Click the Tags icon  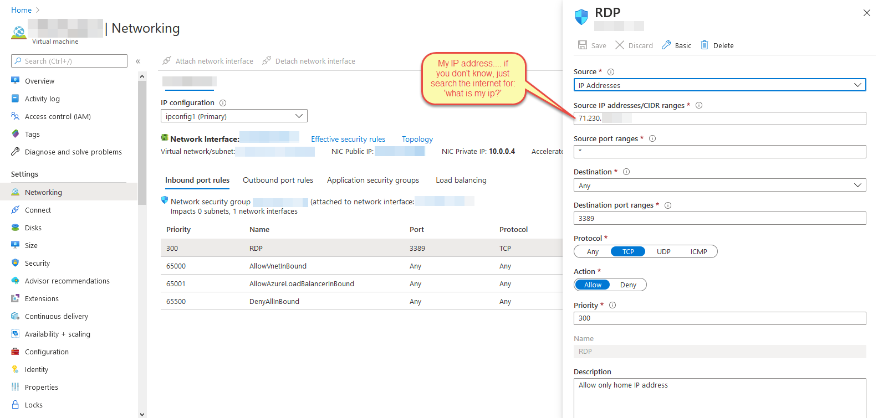(16, 134)
